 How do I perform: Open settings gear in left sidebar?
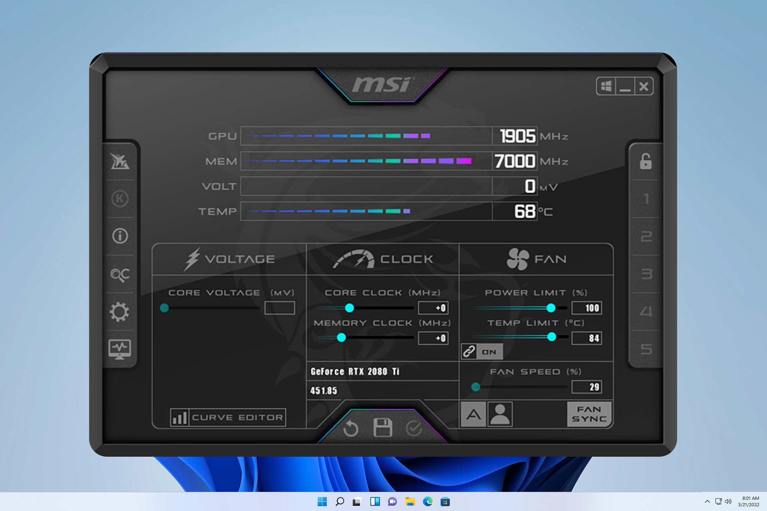120,312
